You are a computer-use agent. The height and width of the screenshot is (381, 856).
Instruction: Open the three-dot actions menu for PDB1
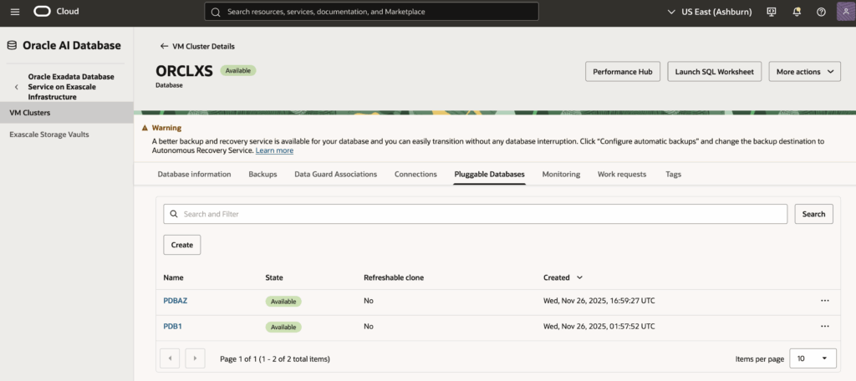(824, 327)
